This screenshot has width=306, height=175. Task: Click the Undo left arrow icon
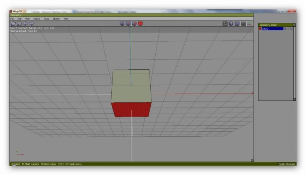[25, 24]
